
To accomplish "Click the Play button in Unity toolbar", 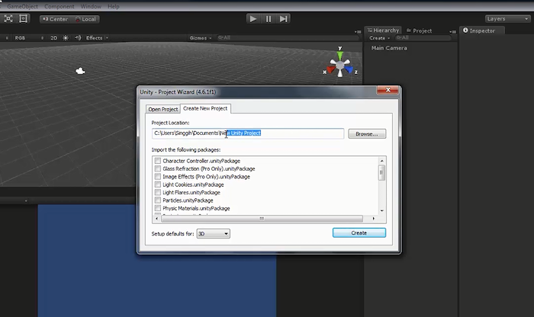I will (253, 19).
